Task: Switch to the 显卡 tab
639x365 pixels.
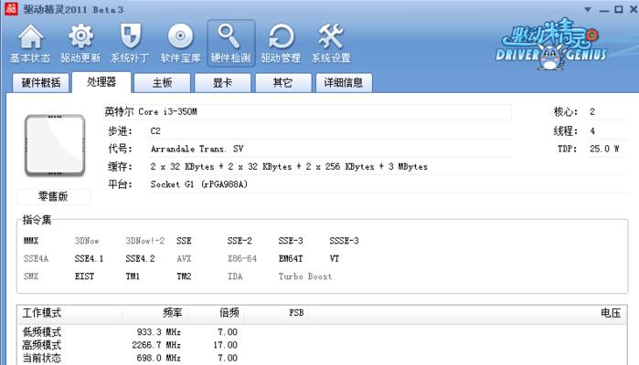Action: point(222,83)
